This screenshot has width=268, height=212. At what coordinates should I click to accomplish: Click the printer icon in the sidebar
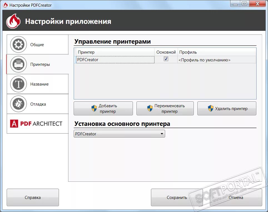pyautogui.click(x=18, y=64)
